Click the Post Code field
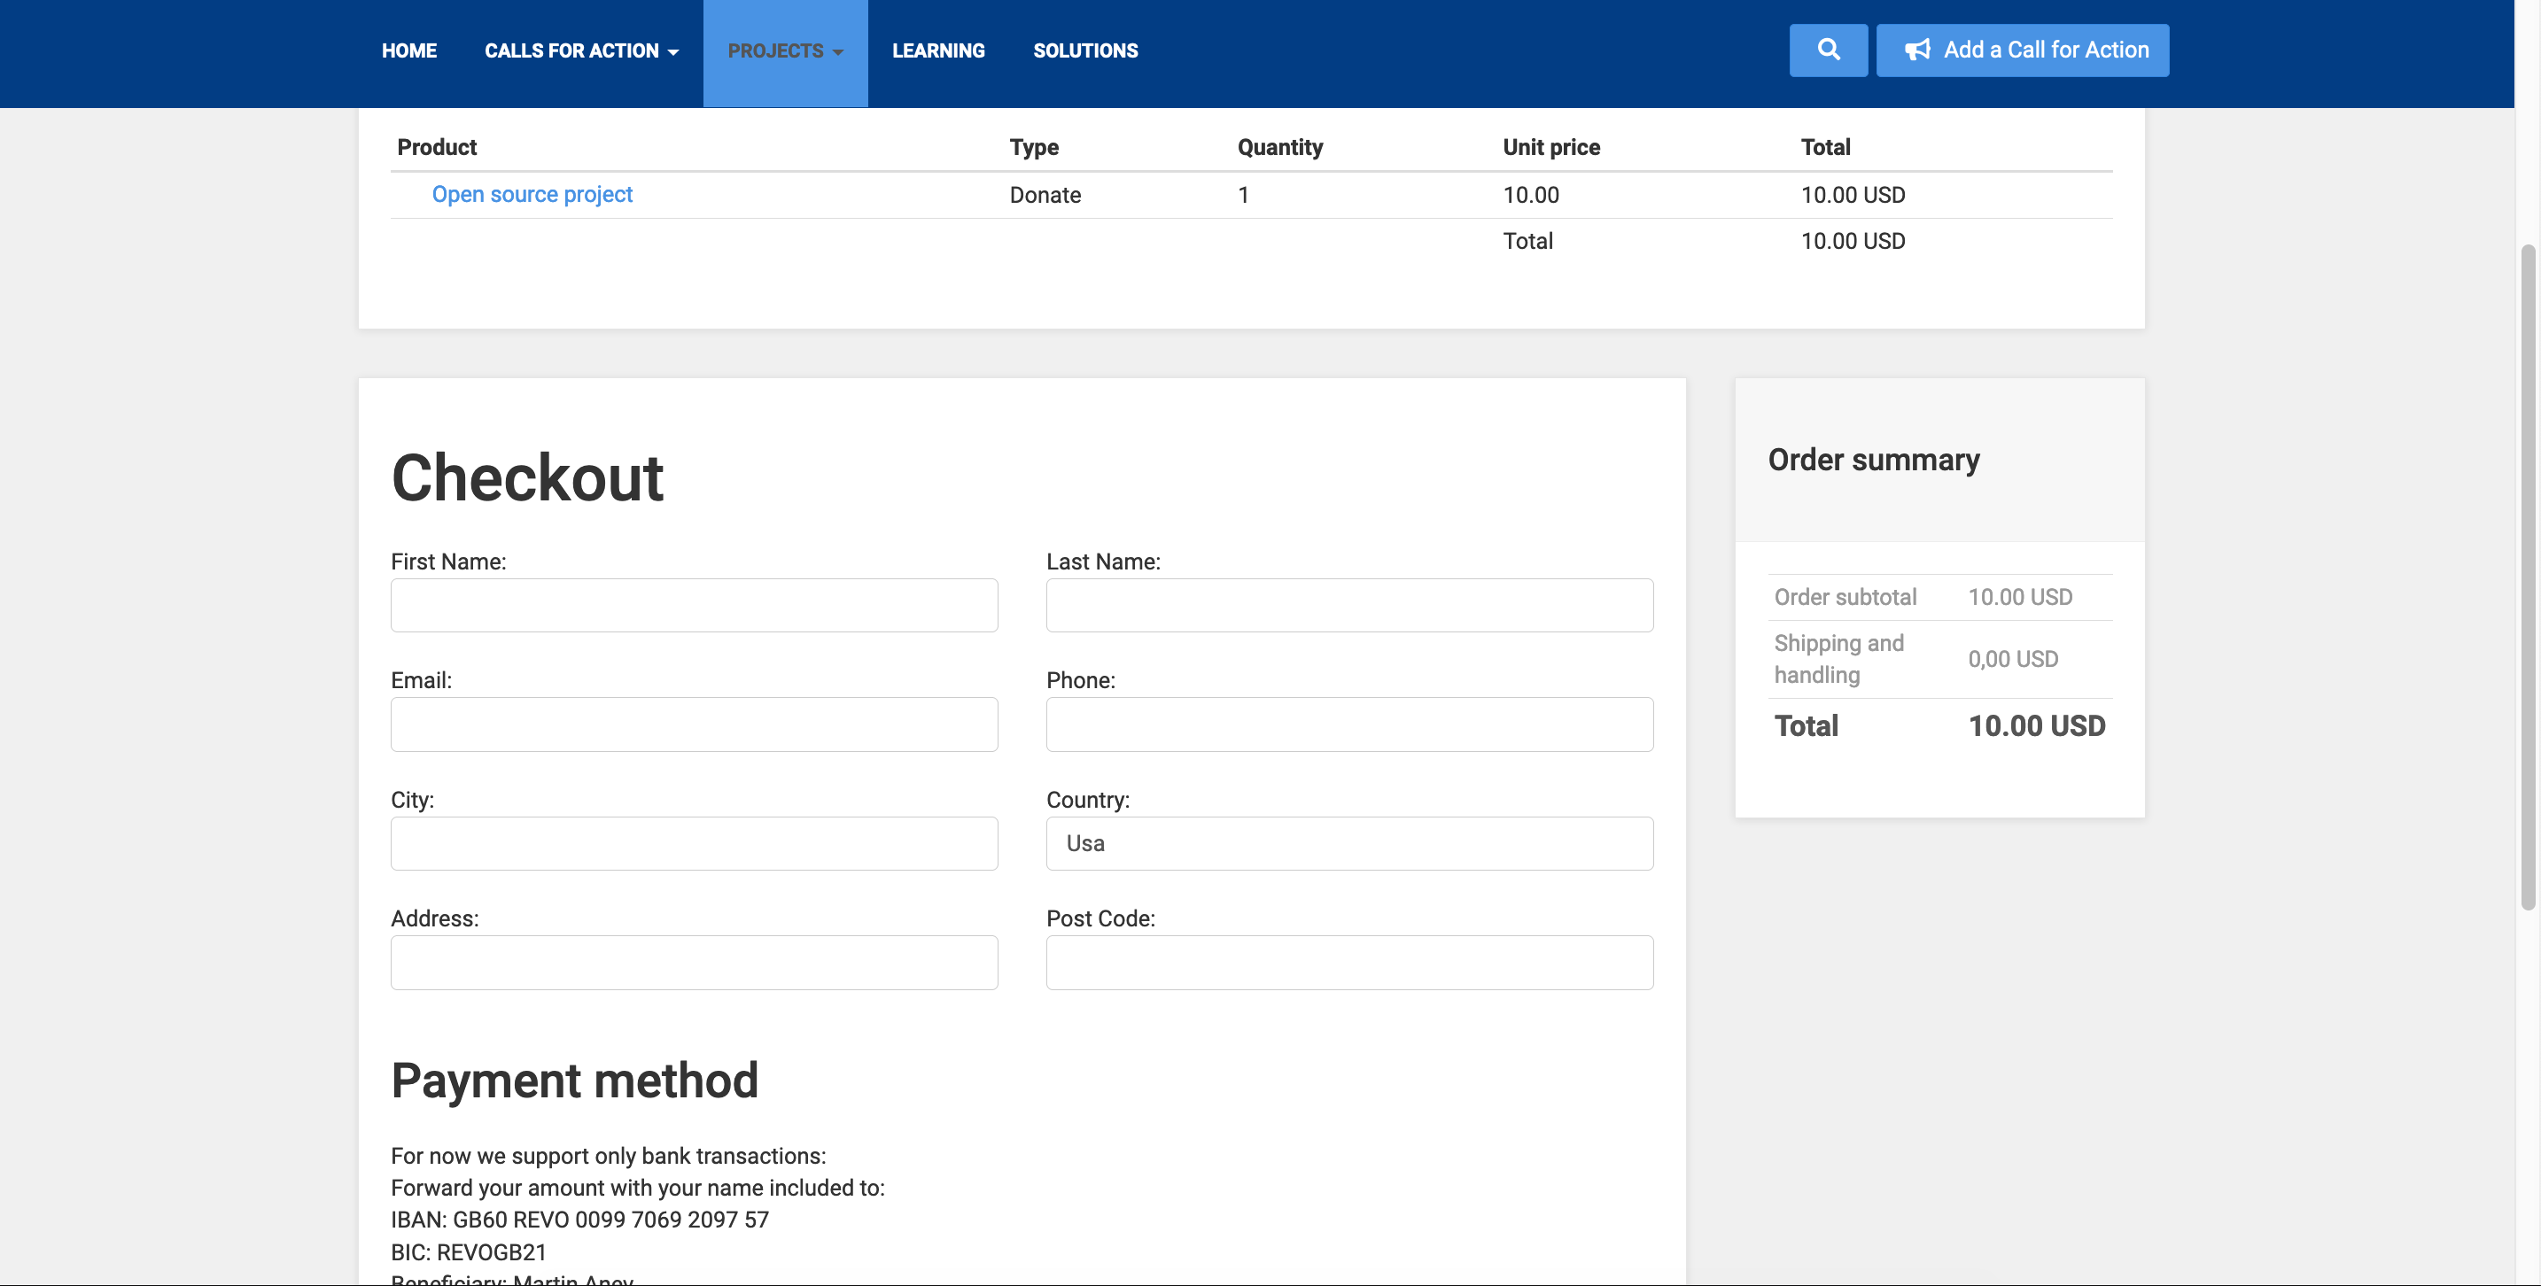This screenshot has height=1286, width=2541. 1348,962
